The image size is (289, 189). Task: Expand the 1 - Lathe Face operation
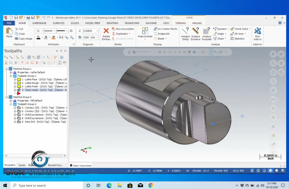click(x=15, y=79)
